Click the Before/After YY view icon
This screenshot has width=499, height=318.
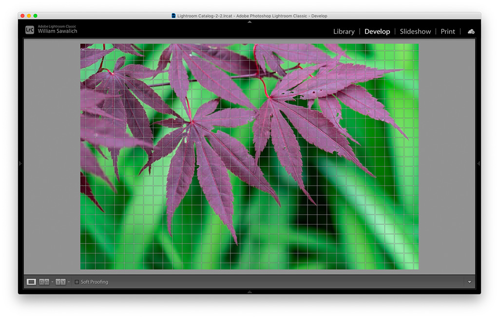point(60,282)
